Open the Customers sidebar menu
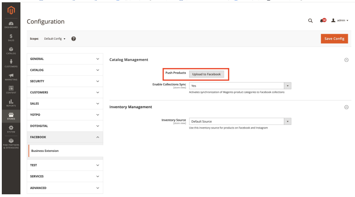Screen dimensions: 355x197 11,64
